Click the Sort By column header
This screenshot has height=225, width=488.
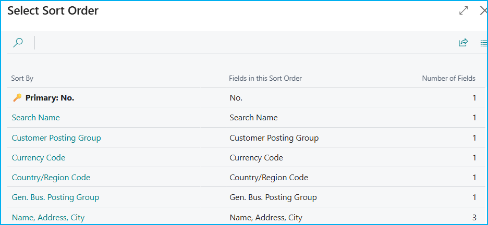22,79
